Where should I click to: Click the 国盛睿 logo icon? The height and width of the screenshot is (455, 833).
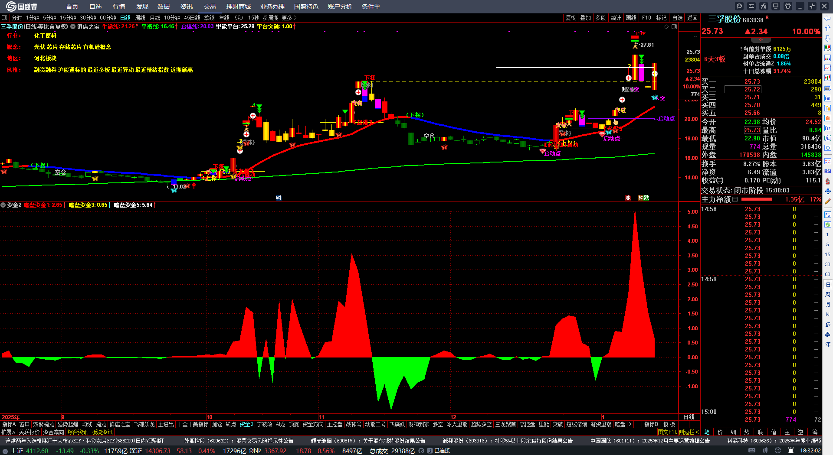point(11,6)
